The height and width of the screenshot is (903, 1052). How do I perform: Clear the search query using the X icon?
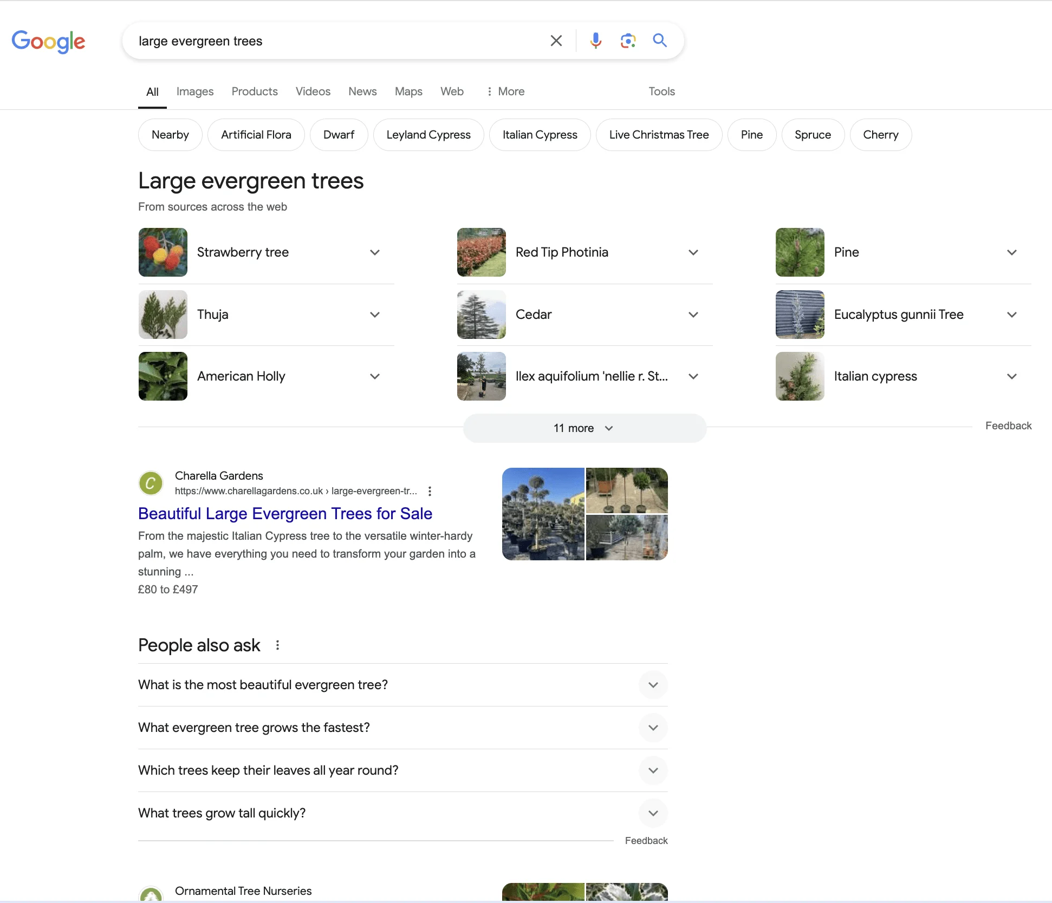click(x=556, y=41)
